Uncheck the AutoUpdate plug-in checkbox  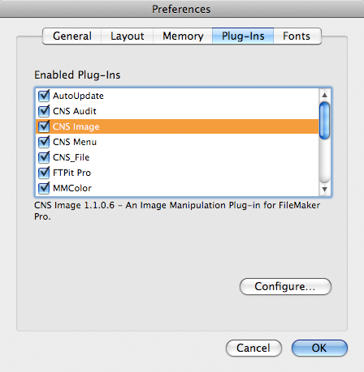[x=44, y=96]
